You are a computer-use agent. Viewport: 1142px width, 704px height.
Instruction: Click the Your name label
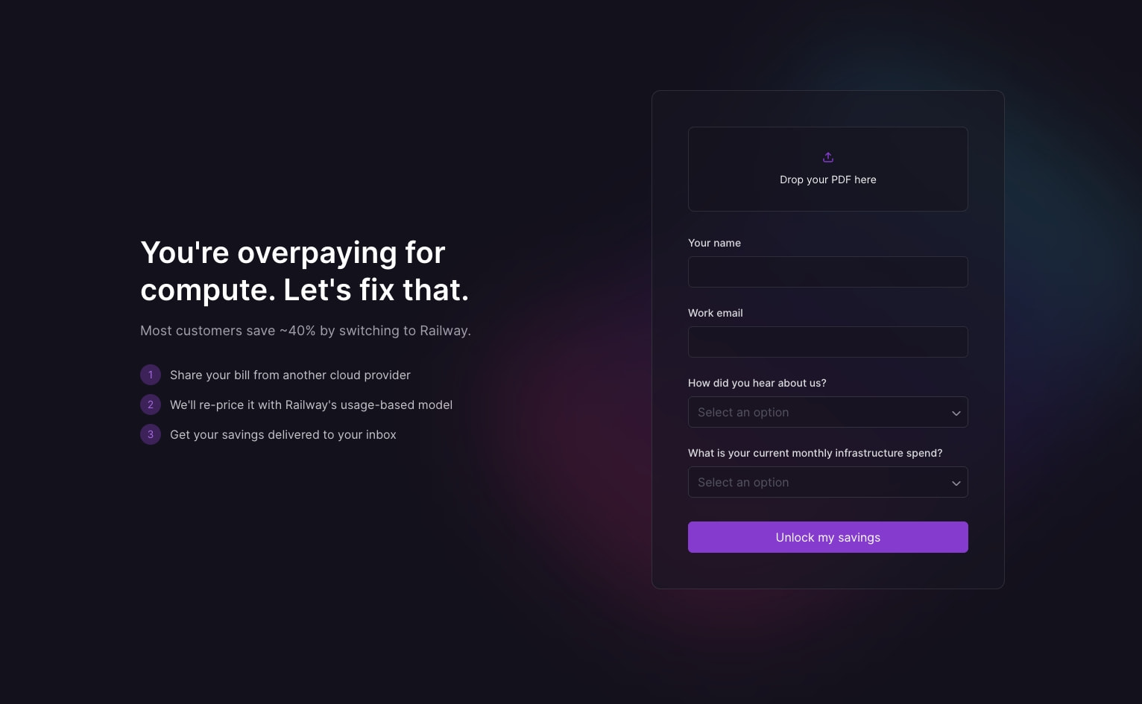[x=714, y=243]
